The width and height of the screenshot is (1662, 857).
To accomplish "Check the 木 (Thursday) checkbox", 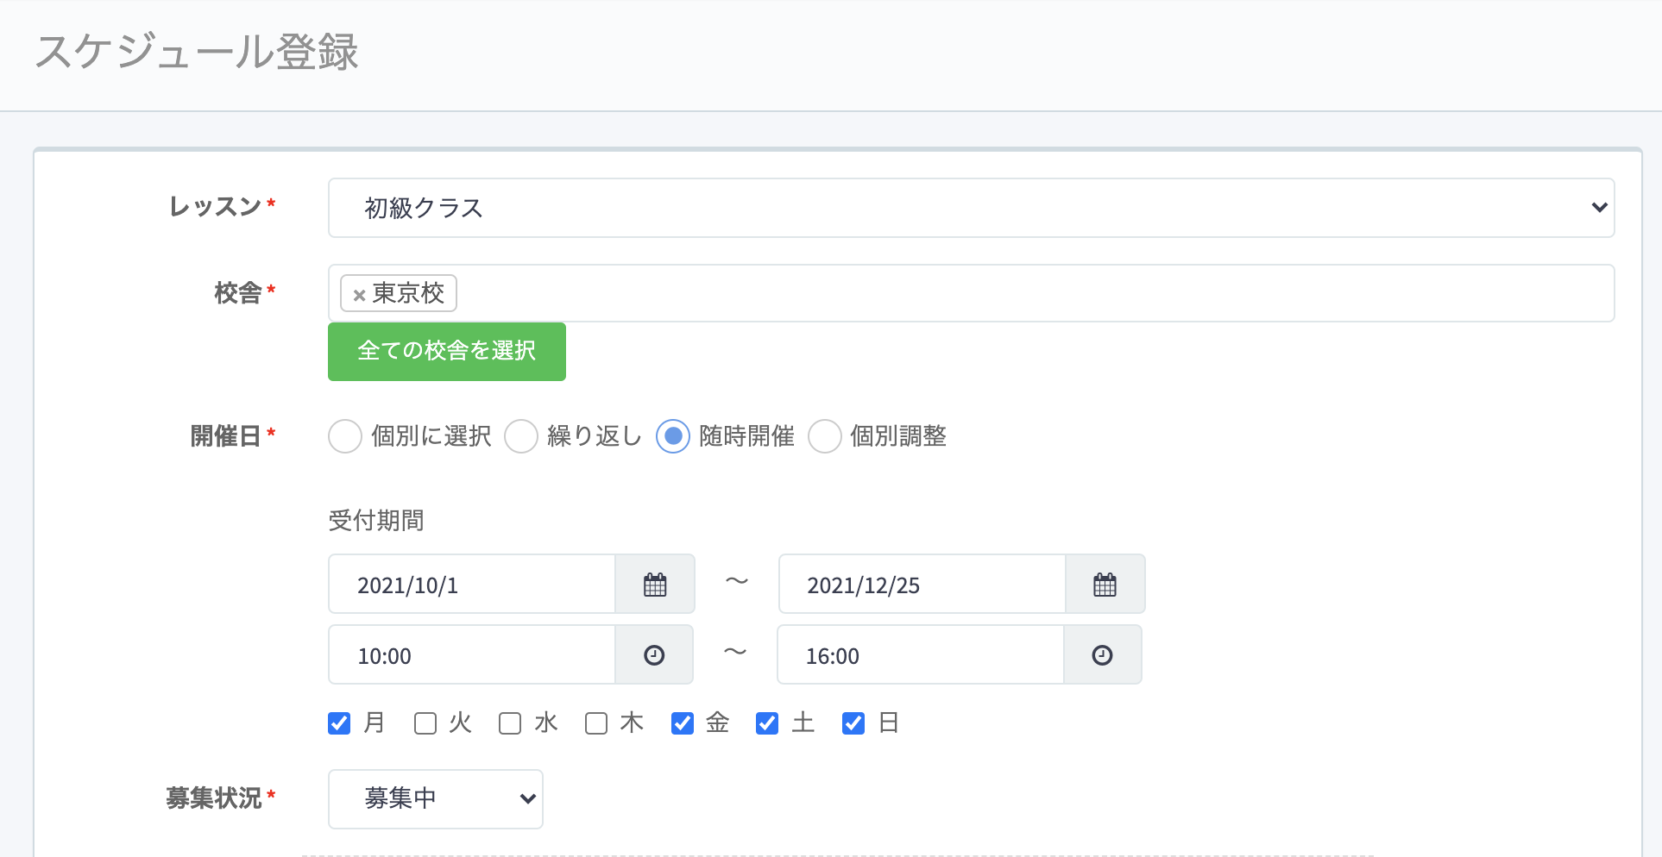I will pos(596,723).
